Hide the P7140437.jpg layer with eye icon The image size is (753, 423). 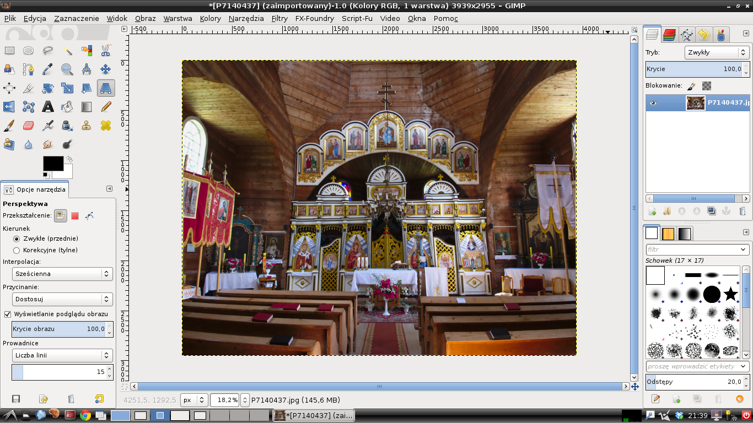click(653, 103)
